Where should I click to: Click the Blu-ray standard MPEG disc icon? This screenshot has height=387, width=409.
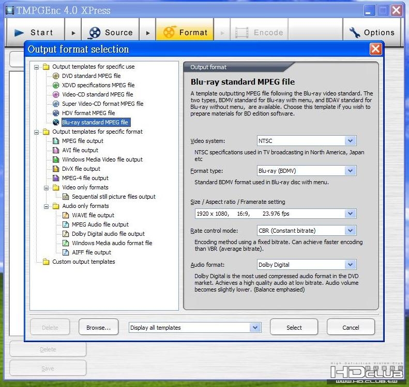[56, 122]
